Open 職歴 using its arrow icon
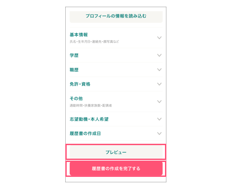Viewport: 231px width, 189px height. [159, 70]
